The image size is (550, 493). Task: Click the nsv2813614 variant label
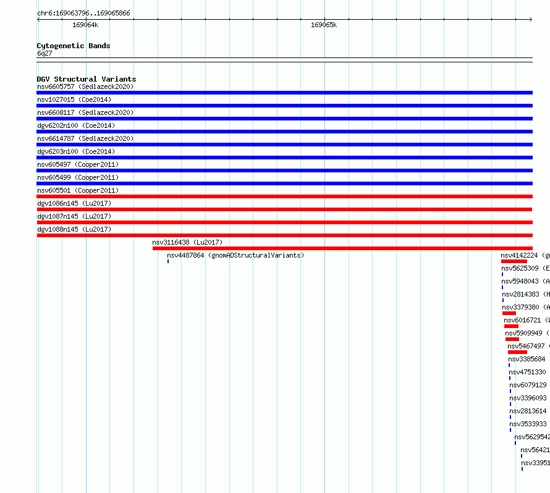coord(528,411)
